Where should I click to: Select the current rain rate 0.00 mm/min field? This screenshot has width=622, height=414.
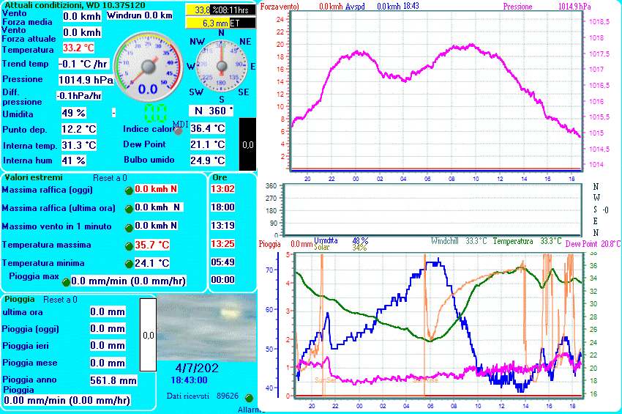[x=67, y=400]
